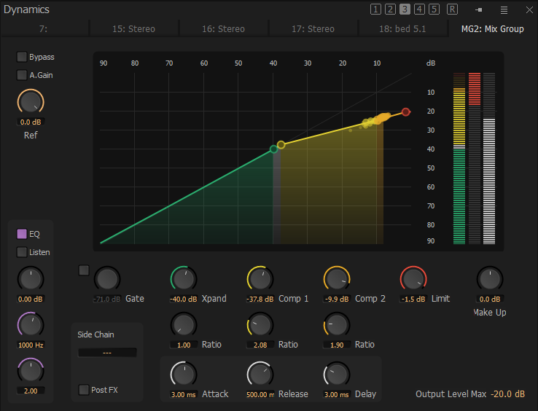
Task: Open the Dynamics options menu
Action: (x=504, y=9)
